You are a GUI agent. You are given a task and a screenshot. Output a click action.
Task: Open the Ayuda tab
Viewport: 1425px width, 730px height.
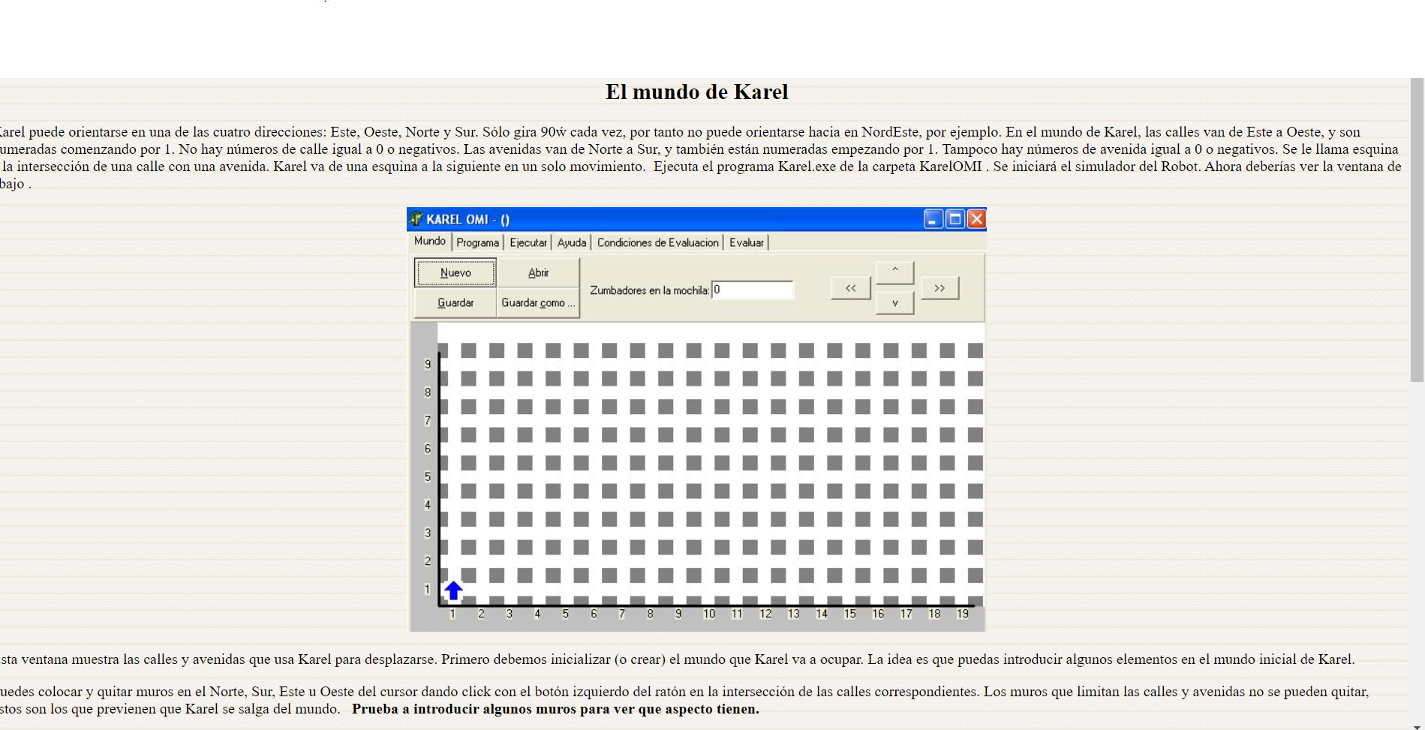coord(572,242)
